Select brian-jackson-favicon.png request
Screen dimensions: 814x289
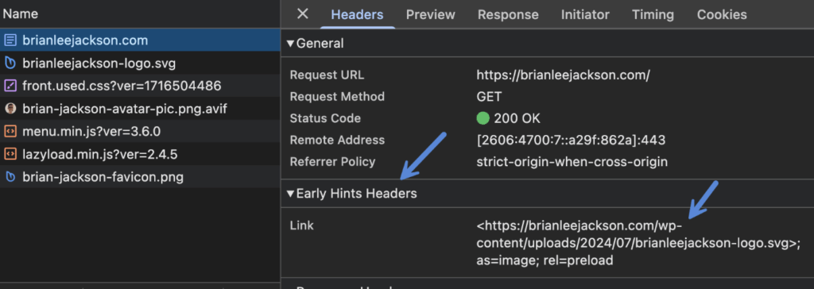(140, 177)
